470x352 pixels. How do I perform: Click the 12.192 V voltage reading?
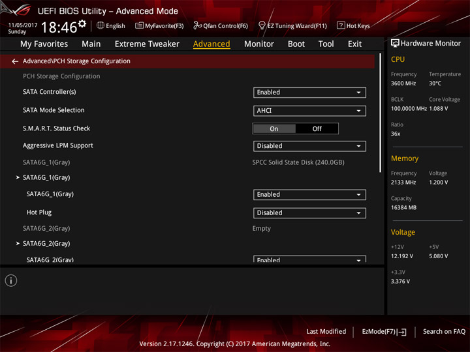[402, 256]
